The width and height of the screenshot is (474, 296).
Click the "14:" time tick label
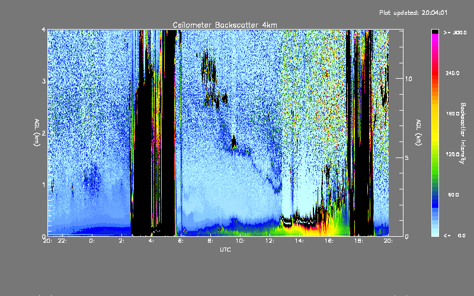[x=300, y=241]
